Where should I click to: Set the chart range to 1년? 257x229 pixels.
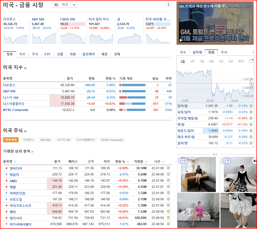pos(221,61)
